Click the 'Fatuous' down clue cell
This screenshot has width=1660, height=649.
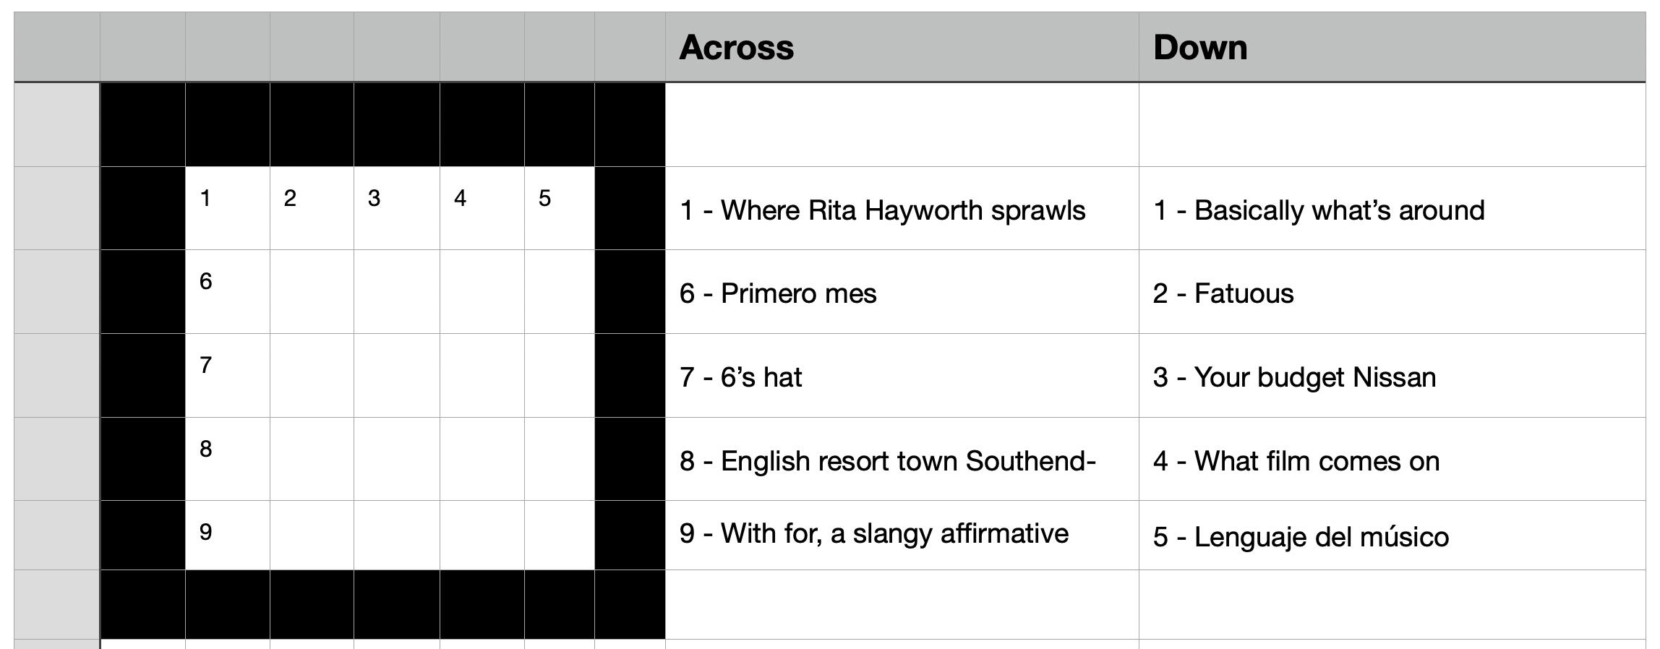click(x=1223, y=293)
